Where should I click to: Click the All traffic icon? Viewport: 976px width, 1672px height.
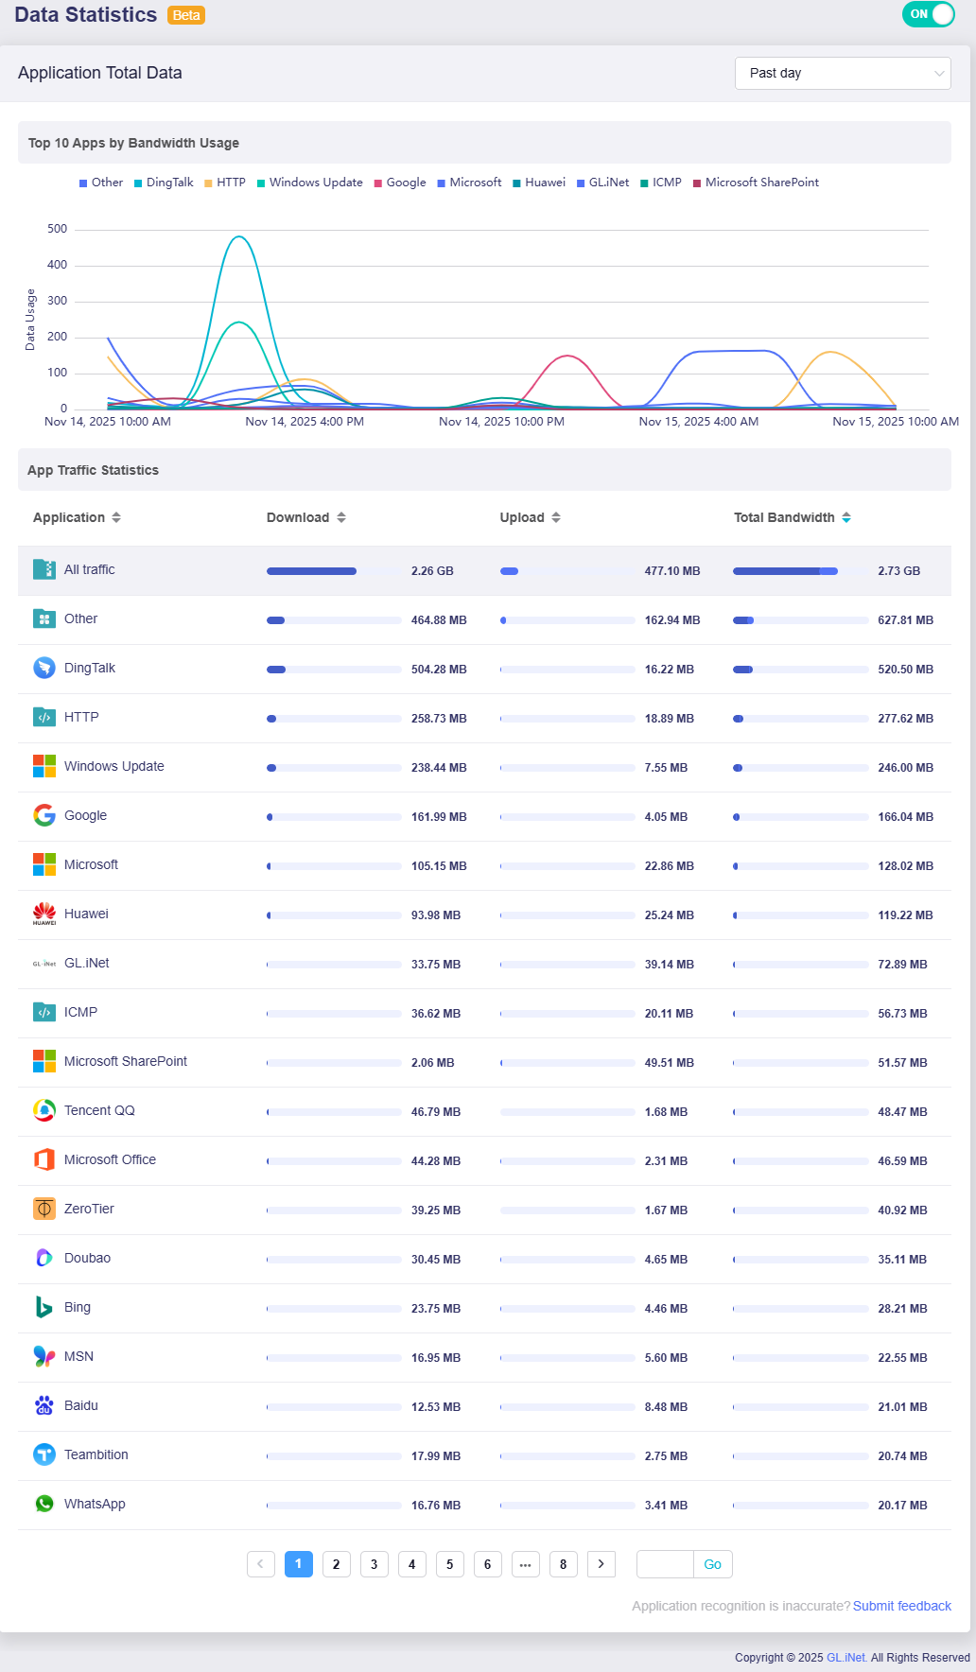click(x=44, y=569)
